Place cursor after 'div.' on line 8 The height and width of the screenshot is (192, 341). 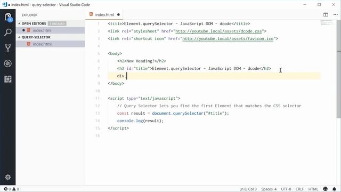[x=127, y=76]
